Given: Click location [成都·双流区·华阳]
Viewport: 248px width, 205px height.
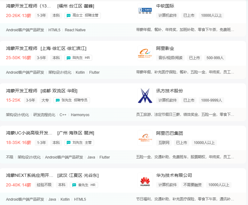Looking at the screenshot, I should click(x=59, y=91).
